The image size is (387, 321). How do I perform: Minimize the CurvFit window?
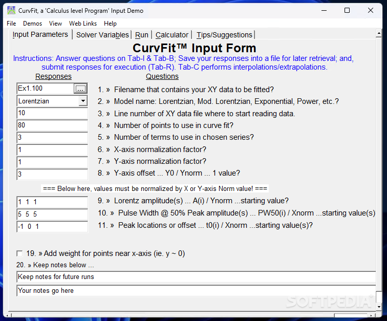pyautogui.click(x=324, y=10)
